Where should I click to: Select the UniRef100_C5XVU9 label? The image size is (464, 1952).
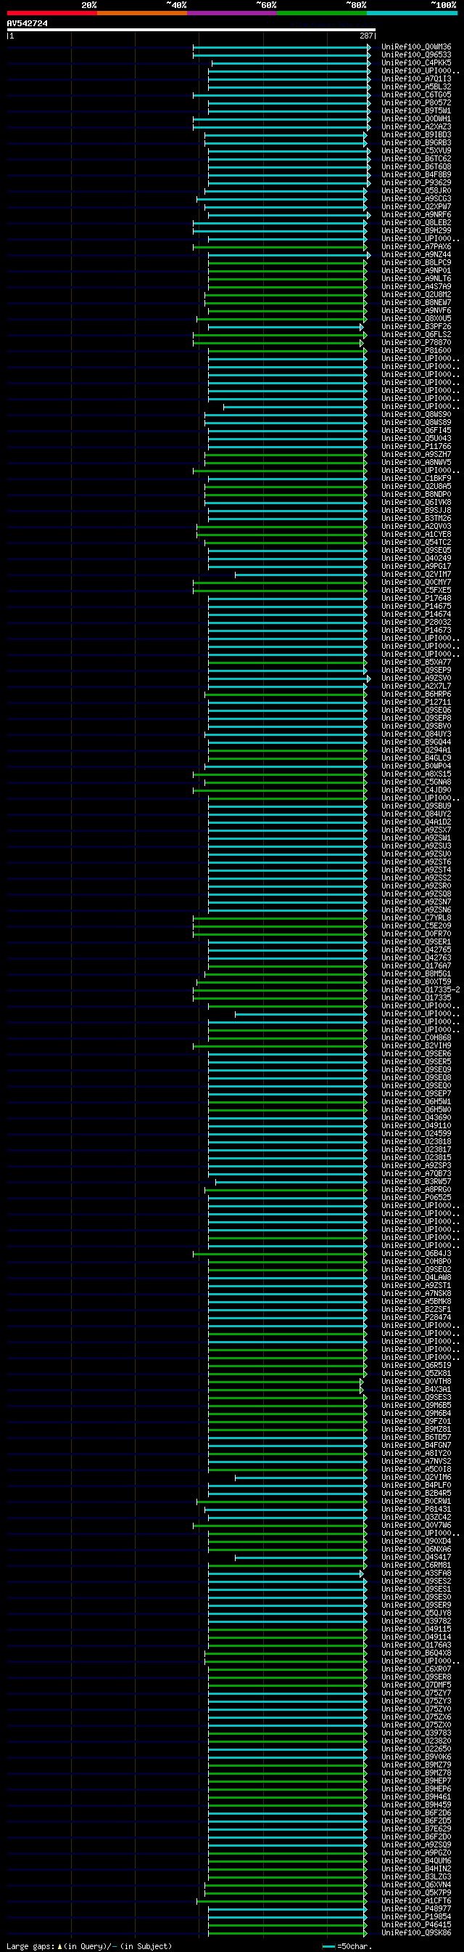pos(416,151)
